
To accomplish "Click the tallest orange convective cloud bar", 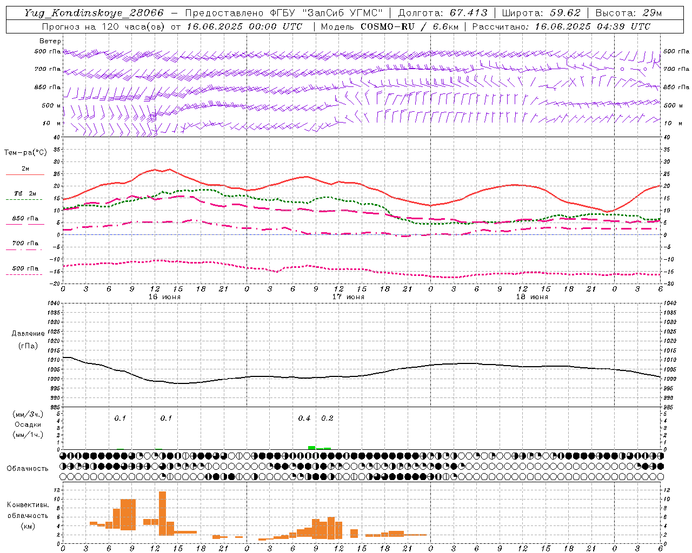I will tap(162, 513).
